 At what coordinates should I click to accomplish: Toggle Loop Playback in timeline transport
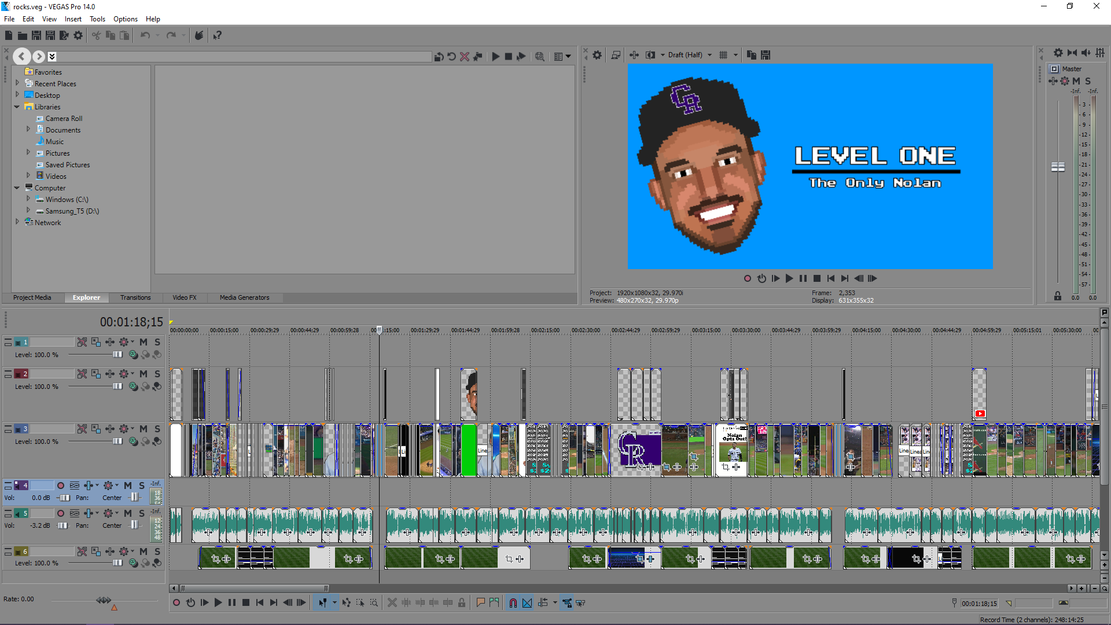tap(190, 603)
